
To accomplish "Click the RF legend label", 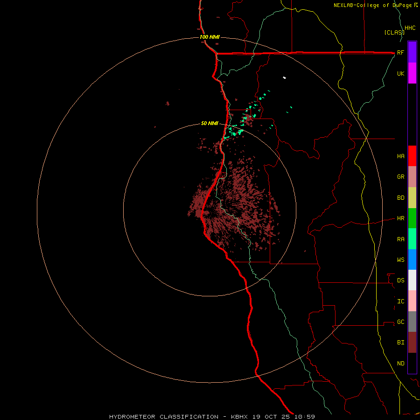I will point(401,52).
